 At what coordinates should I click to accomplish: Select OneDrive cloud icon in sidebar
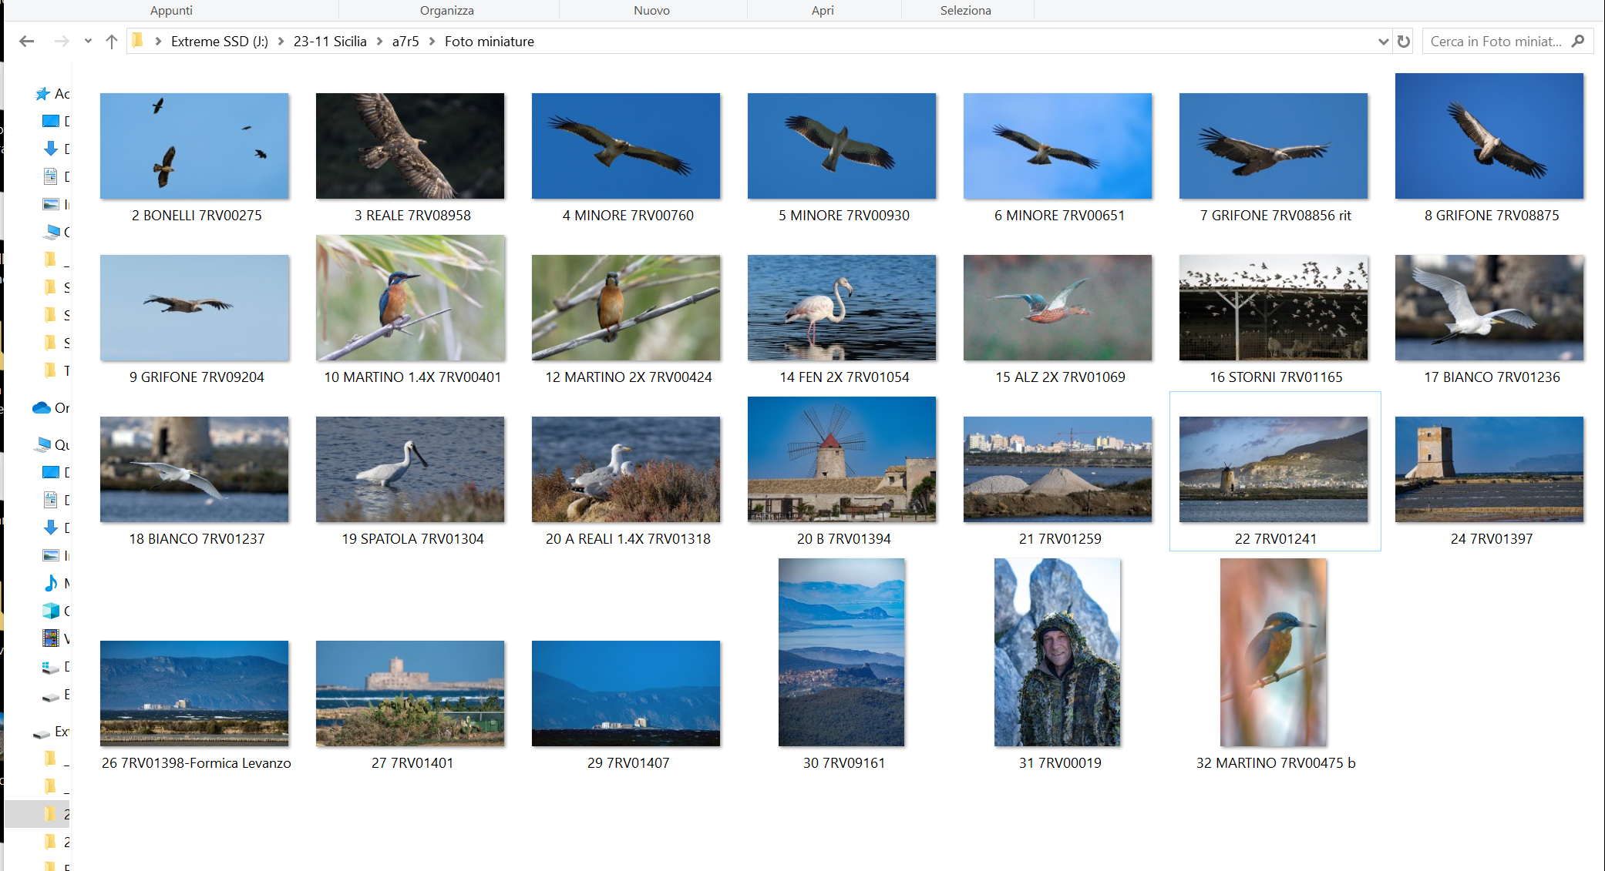[x=42, y=408]
